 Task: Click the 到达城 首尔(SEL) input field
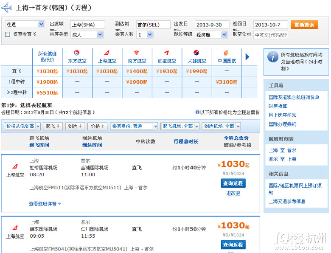[x=153, y=25]
